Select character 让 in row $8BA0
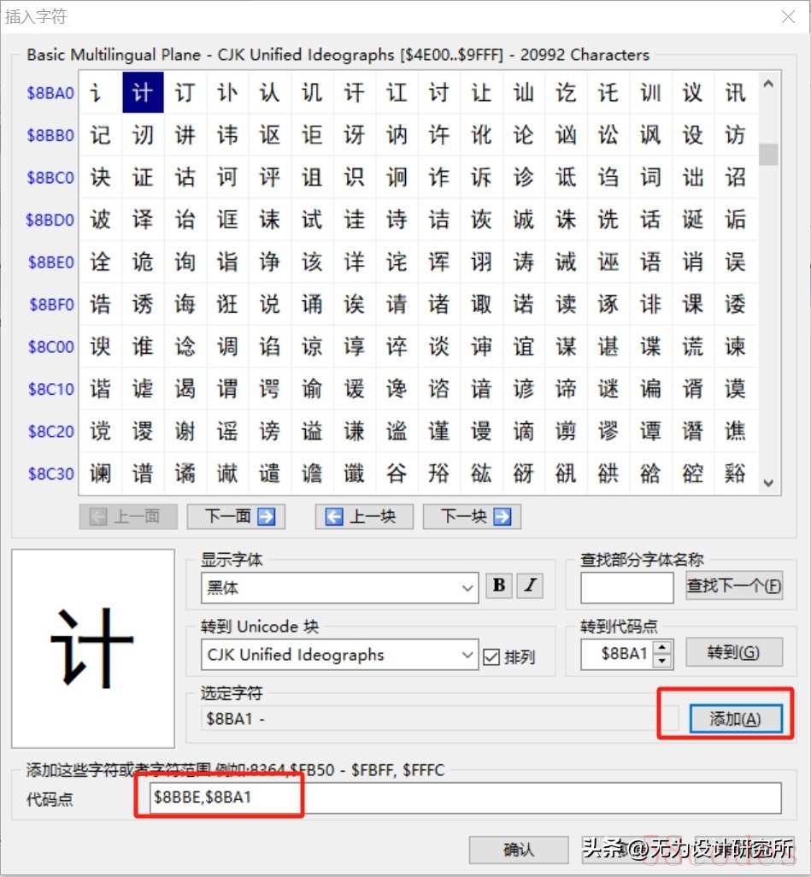 click(481, 92)
